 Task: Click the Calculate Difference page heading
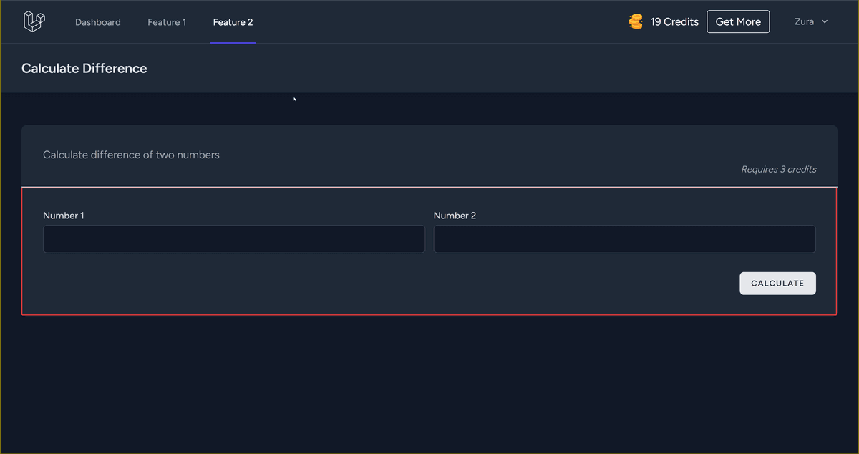[x=84, y=69]
